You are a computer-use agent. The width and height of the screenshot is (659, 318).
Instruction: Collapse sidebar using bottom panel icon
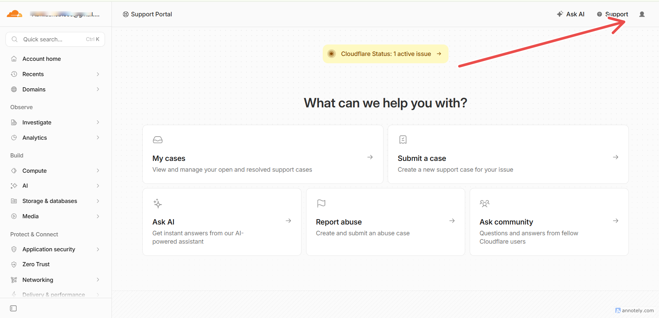14,308
